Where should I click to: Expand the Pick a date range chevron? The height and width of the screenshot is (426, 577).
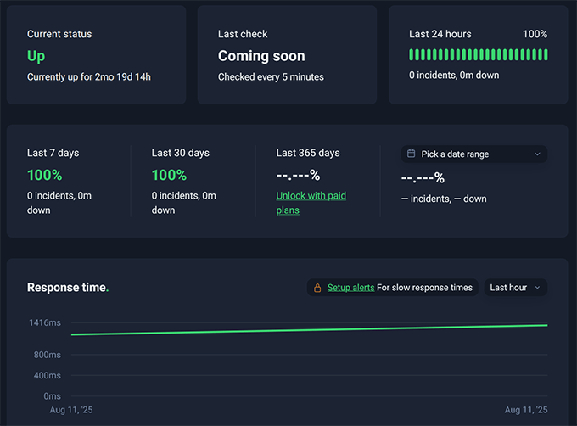[x=537, y=154]
